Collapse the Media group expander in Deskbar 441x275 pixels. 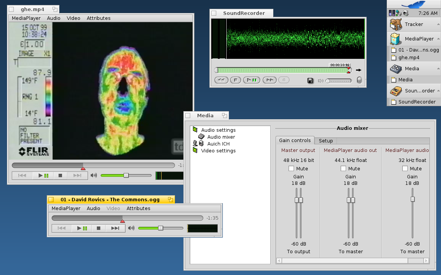click(x=438, y=69)
